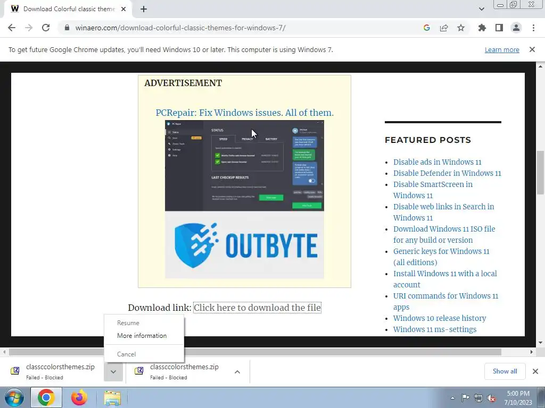Click the Outbyte logo banner
This screenshot has width=545, height=408.
tap(244, 245)
